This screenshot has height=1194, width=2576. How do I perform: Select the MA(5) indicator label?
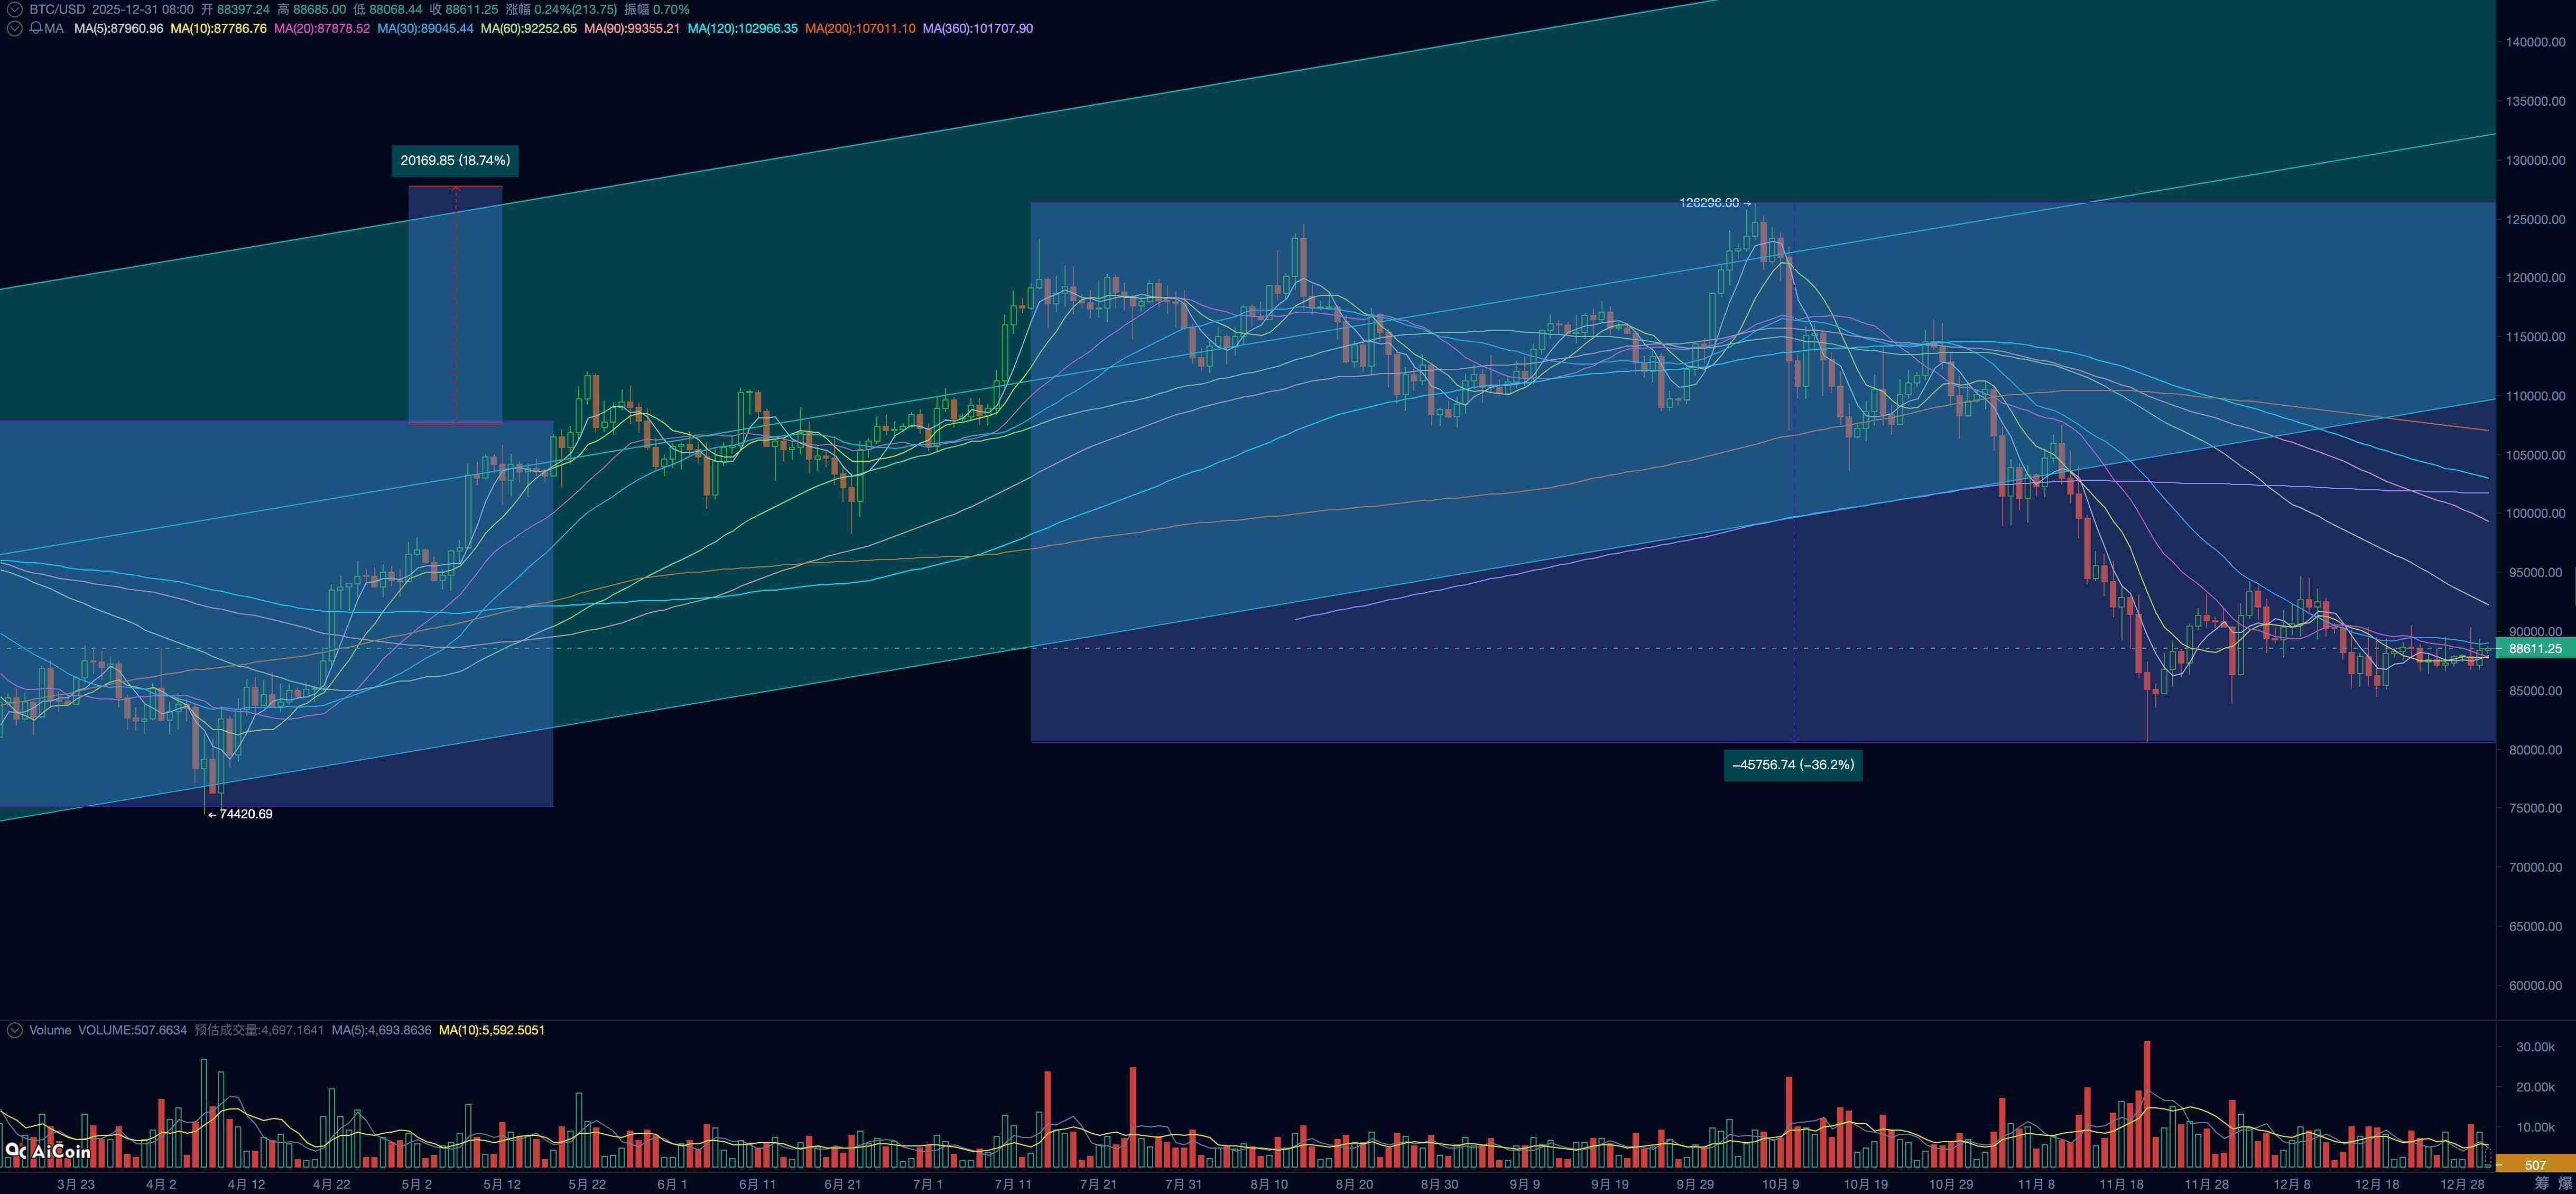pyautogui.click(x=118, y=29)
